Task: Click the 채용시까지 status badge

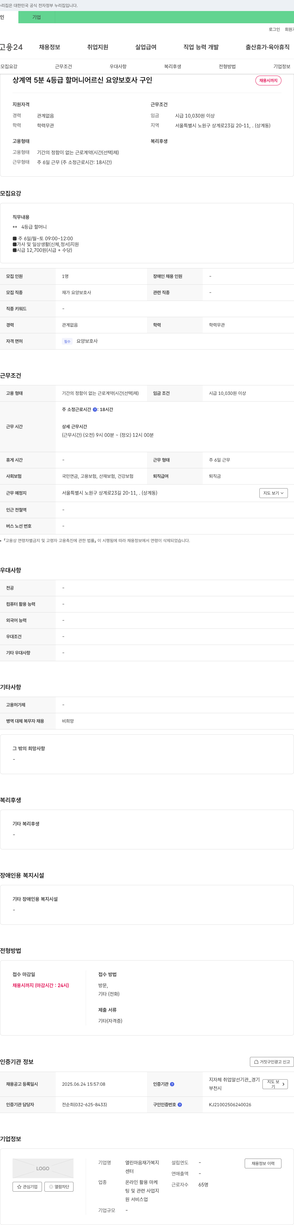Action: (x=268, y=81)
